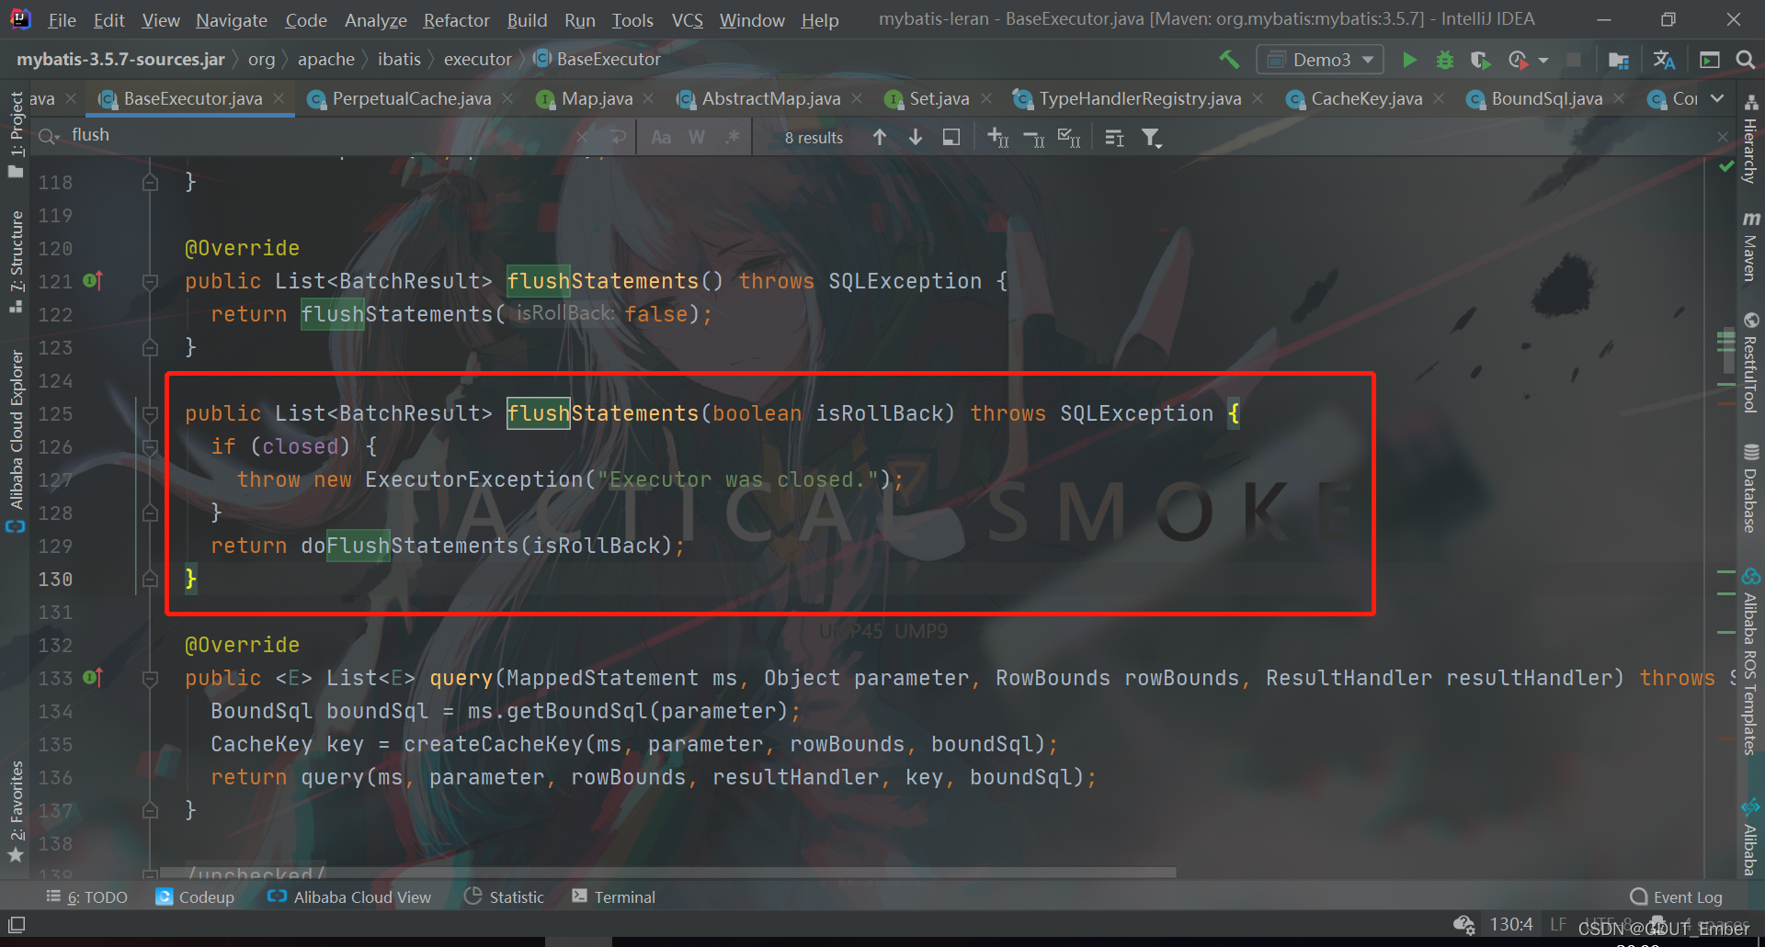Click the LF line separator status

click(x=1557, y=924)
